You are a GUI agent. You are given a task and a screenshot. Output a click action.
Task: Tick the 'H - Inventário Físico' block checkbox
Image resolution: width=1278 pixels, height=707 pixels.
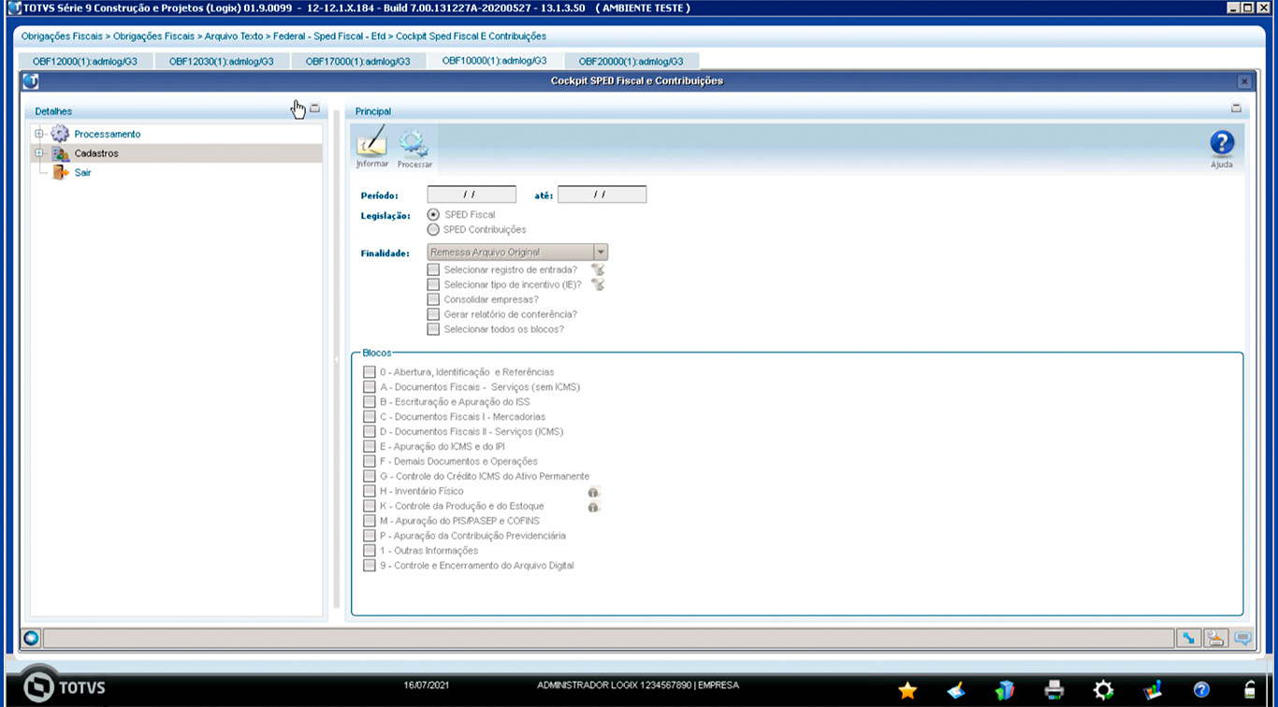(x=370, y=492)
